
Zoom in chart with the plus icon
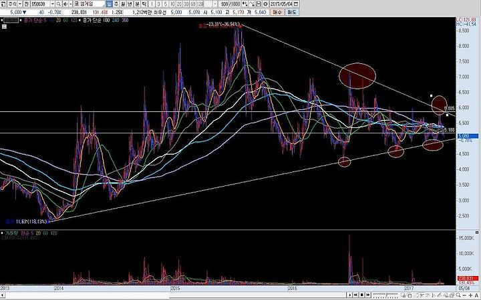(470, 295)
